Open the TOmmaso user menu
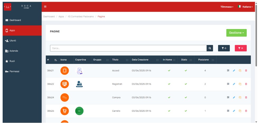This screenshot has height=123, width=260. [227, 7]
